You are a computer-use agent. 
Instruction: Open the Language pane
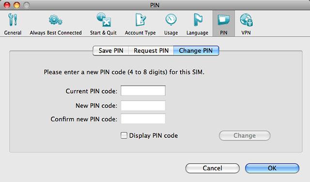coord(197,24)
